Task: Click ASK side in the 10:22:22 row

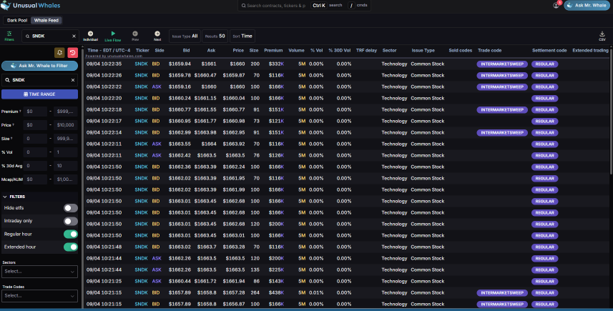Action: coord(157,87)
